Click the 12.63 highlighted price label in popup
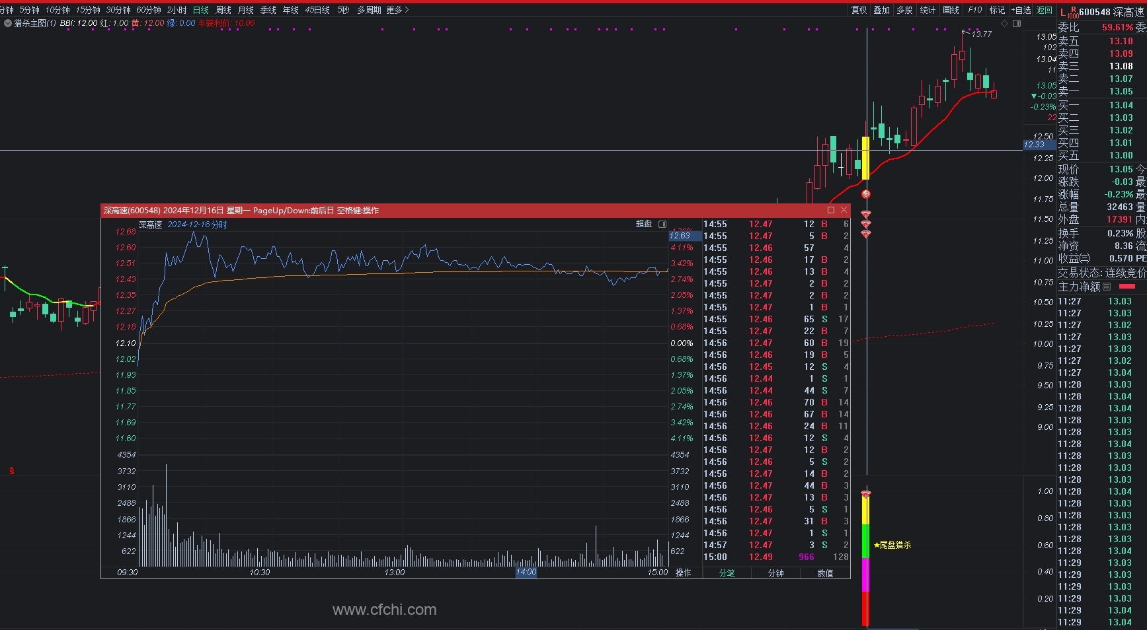The image size is (1147, 630). click(685, 236)
